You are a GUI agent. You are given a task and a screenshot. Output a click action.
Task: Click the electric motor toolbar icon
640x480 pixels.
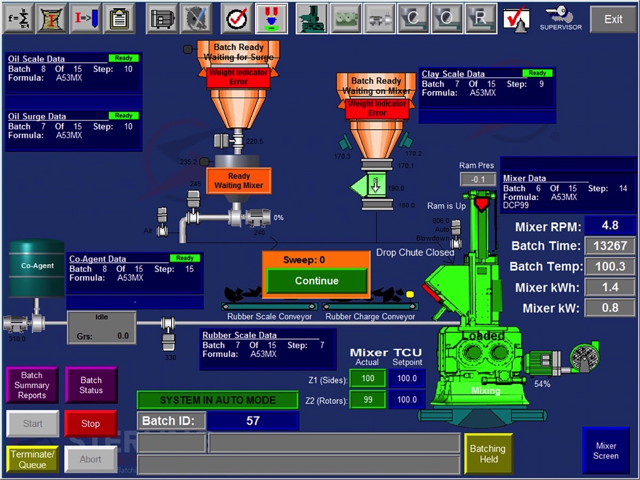pyautogui.click(x=162, y=19)
